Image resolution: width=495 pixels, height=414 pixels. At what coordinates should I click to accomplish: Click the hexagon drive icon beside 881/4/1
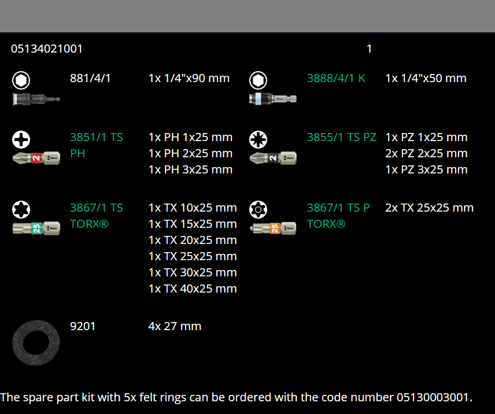21,80
